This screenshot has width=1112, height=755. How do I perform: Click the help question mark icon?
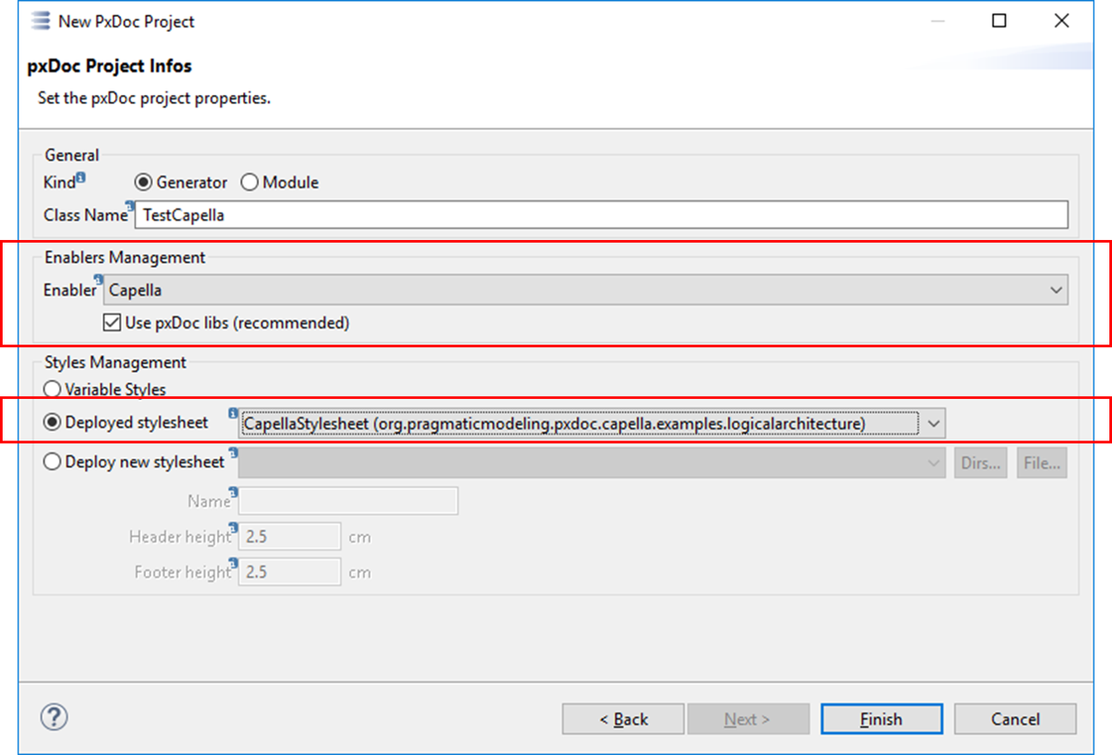tap(54, 717)
